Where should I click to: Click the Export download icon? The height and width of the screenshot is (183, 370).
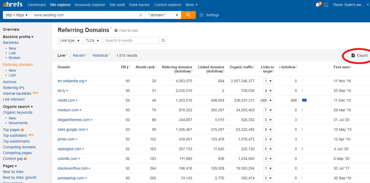point(353,55)
